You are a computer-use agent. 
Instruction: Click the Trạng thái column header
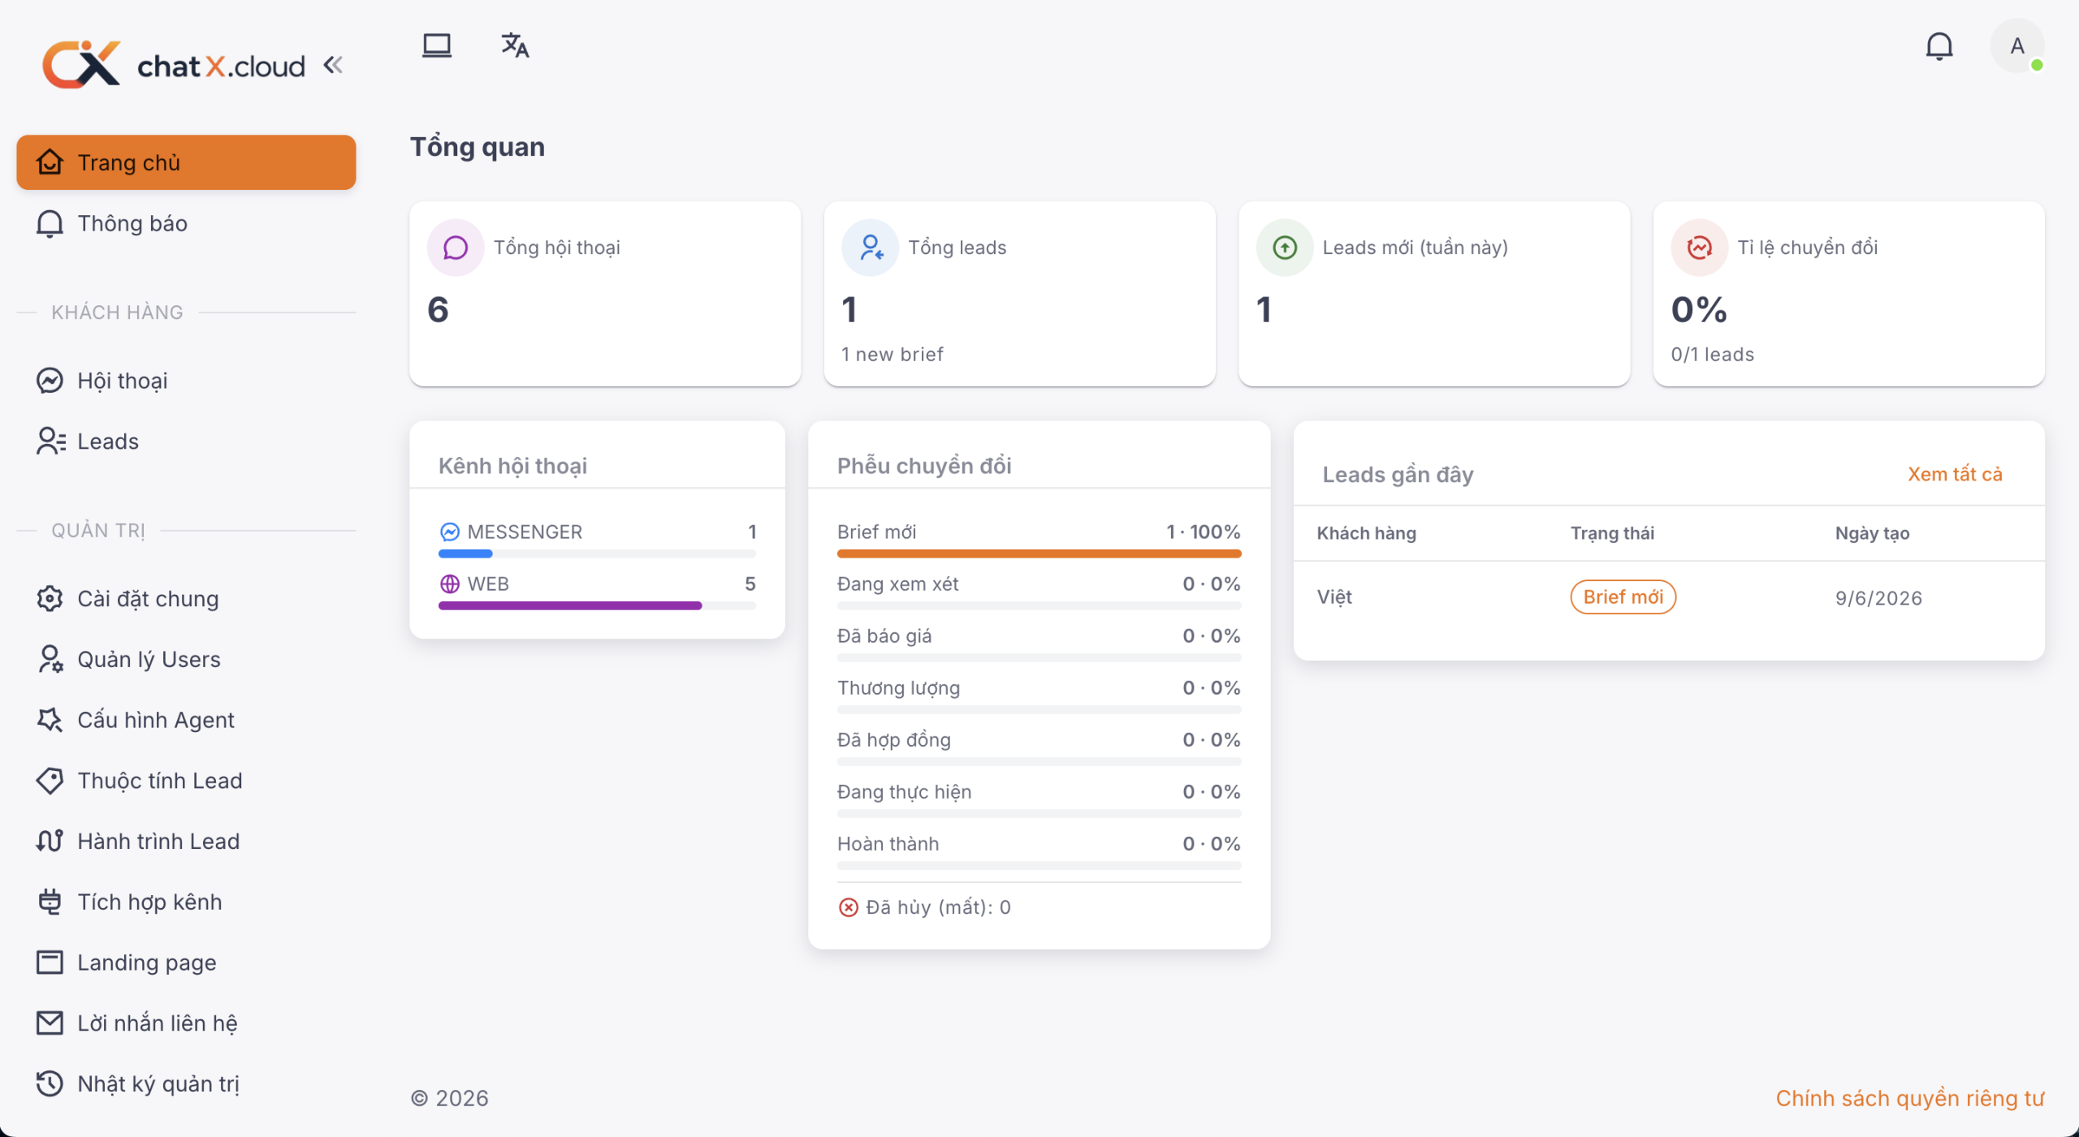coord(1612,533)
